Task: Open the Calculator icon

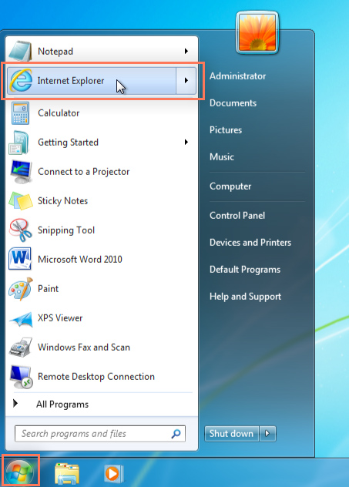Action: click(20, 113)
